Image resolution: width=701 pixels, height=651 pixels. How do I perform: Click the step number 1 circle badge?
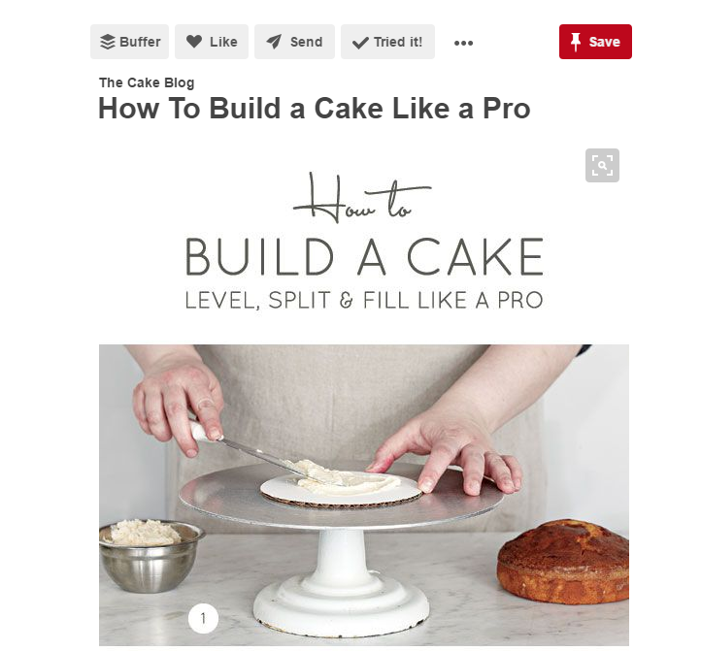204,618
